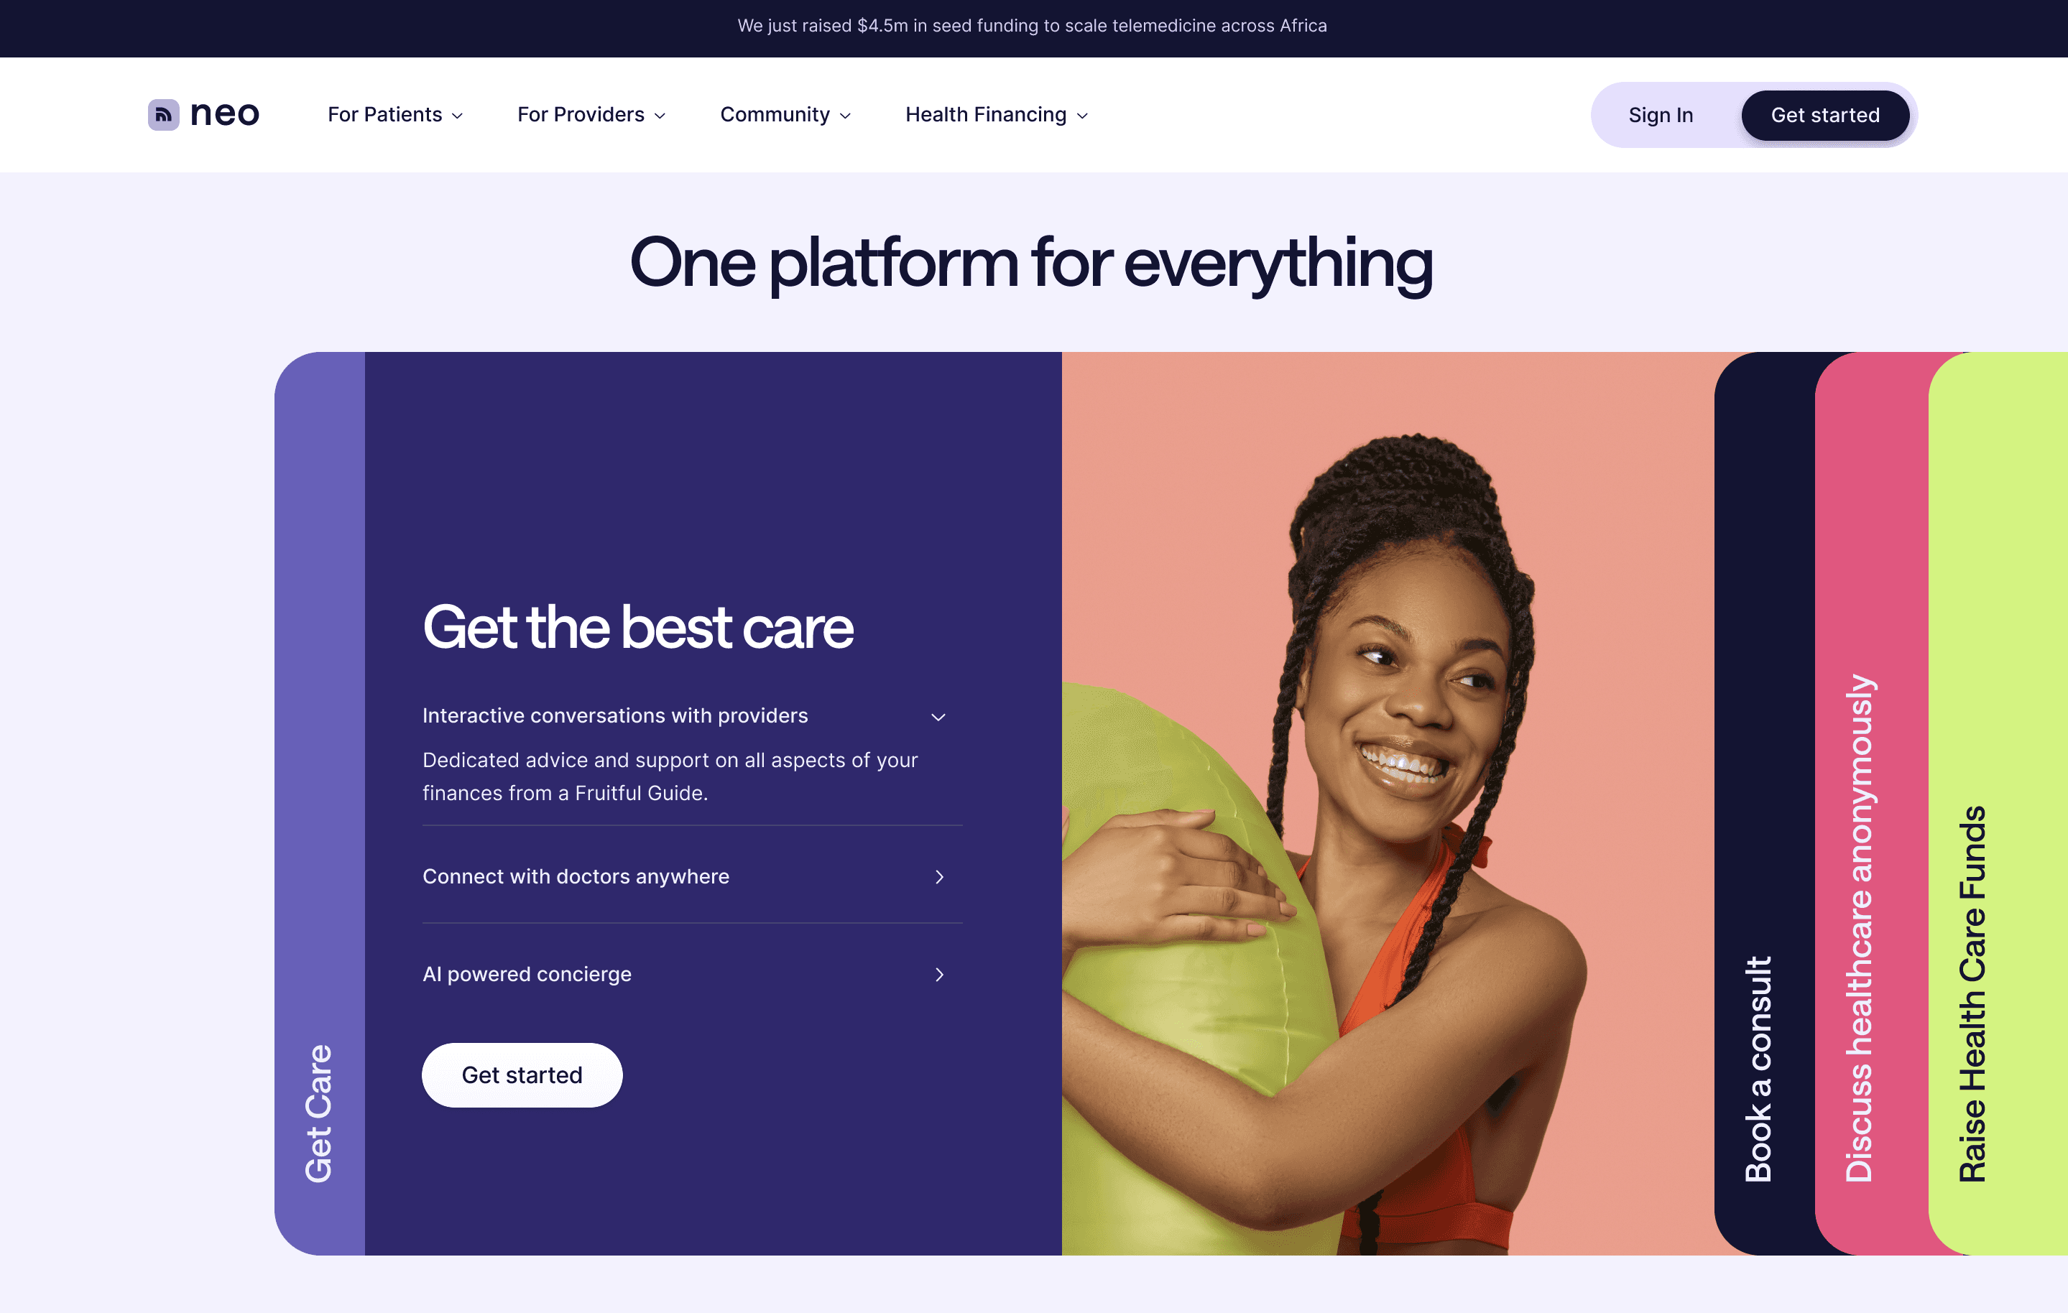The image size is (2068, 1313).
Task: Click the chevron next to Health Financing
Action: click(1082, 116)
